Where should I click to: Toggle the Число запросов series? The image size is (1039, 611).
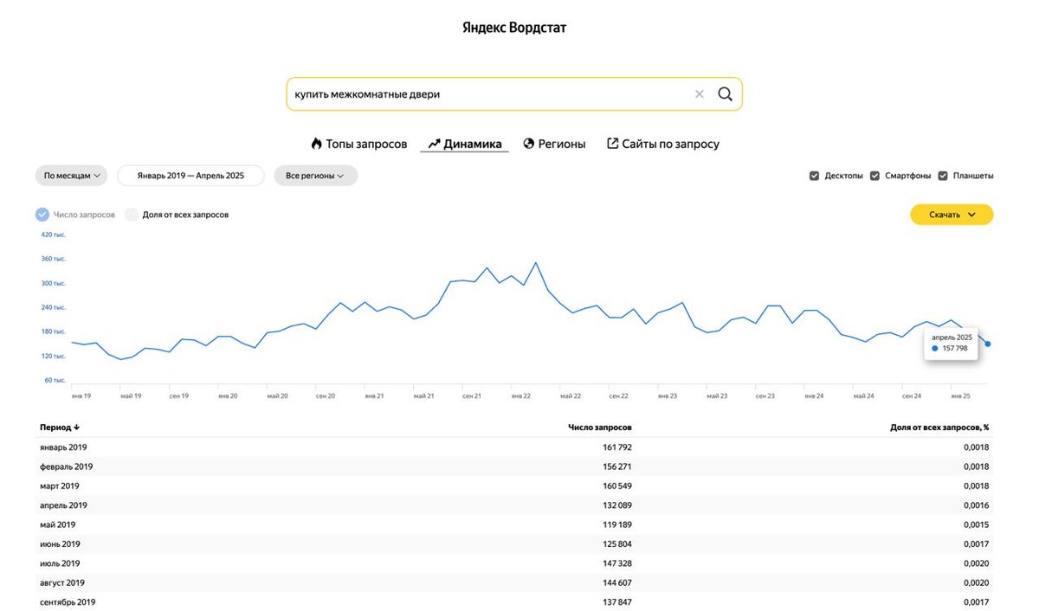[x=42, y=215]
